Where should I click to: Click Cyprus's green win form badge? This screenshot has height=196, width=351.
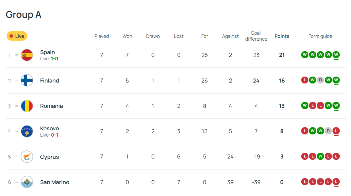click(320, 156)
